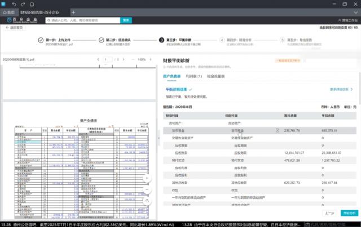Expand 更多详细诊断 details
The image size is (361, 227).
342,89
